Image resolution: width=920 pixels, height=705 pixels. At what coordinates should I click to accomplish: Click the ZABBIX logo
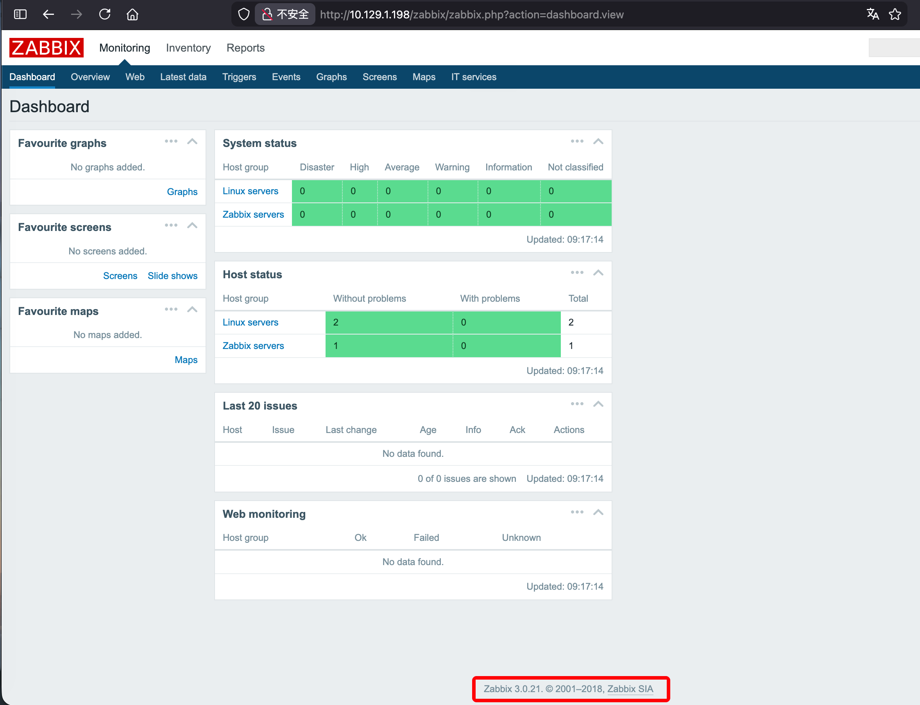[46, 48]
